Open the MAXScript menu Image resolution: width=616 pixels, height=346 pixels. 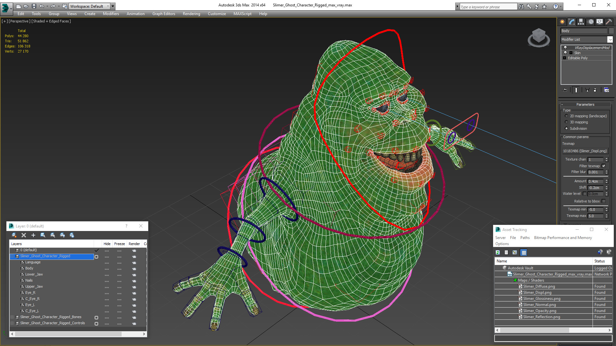242,14
